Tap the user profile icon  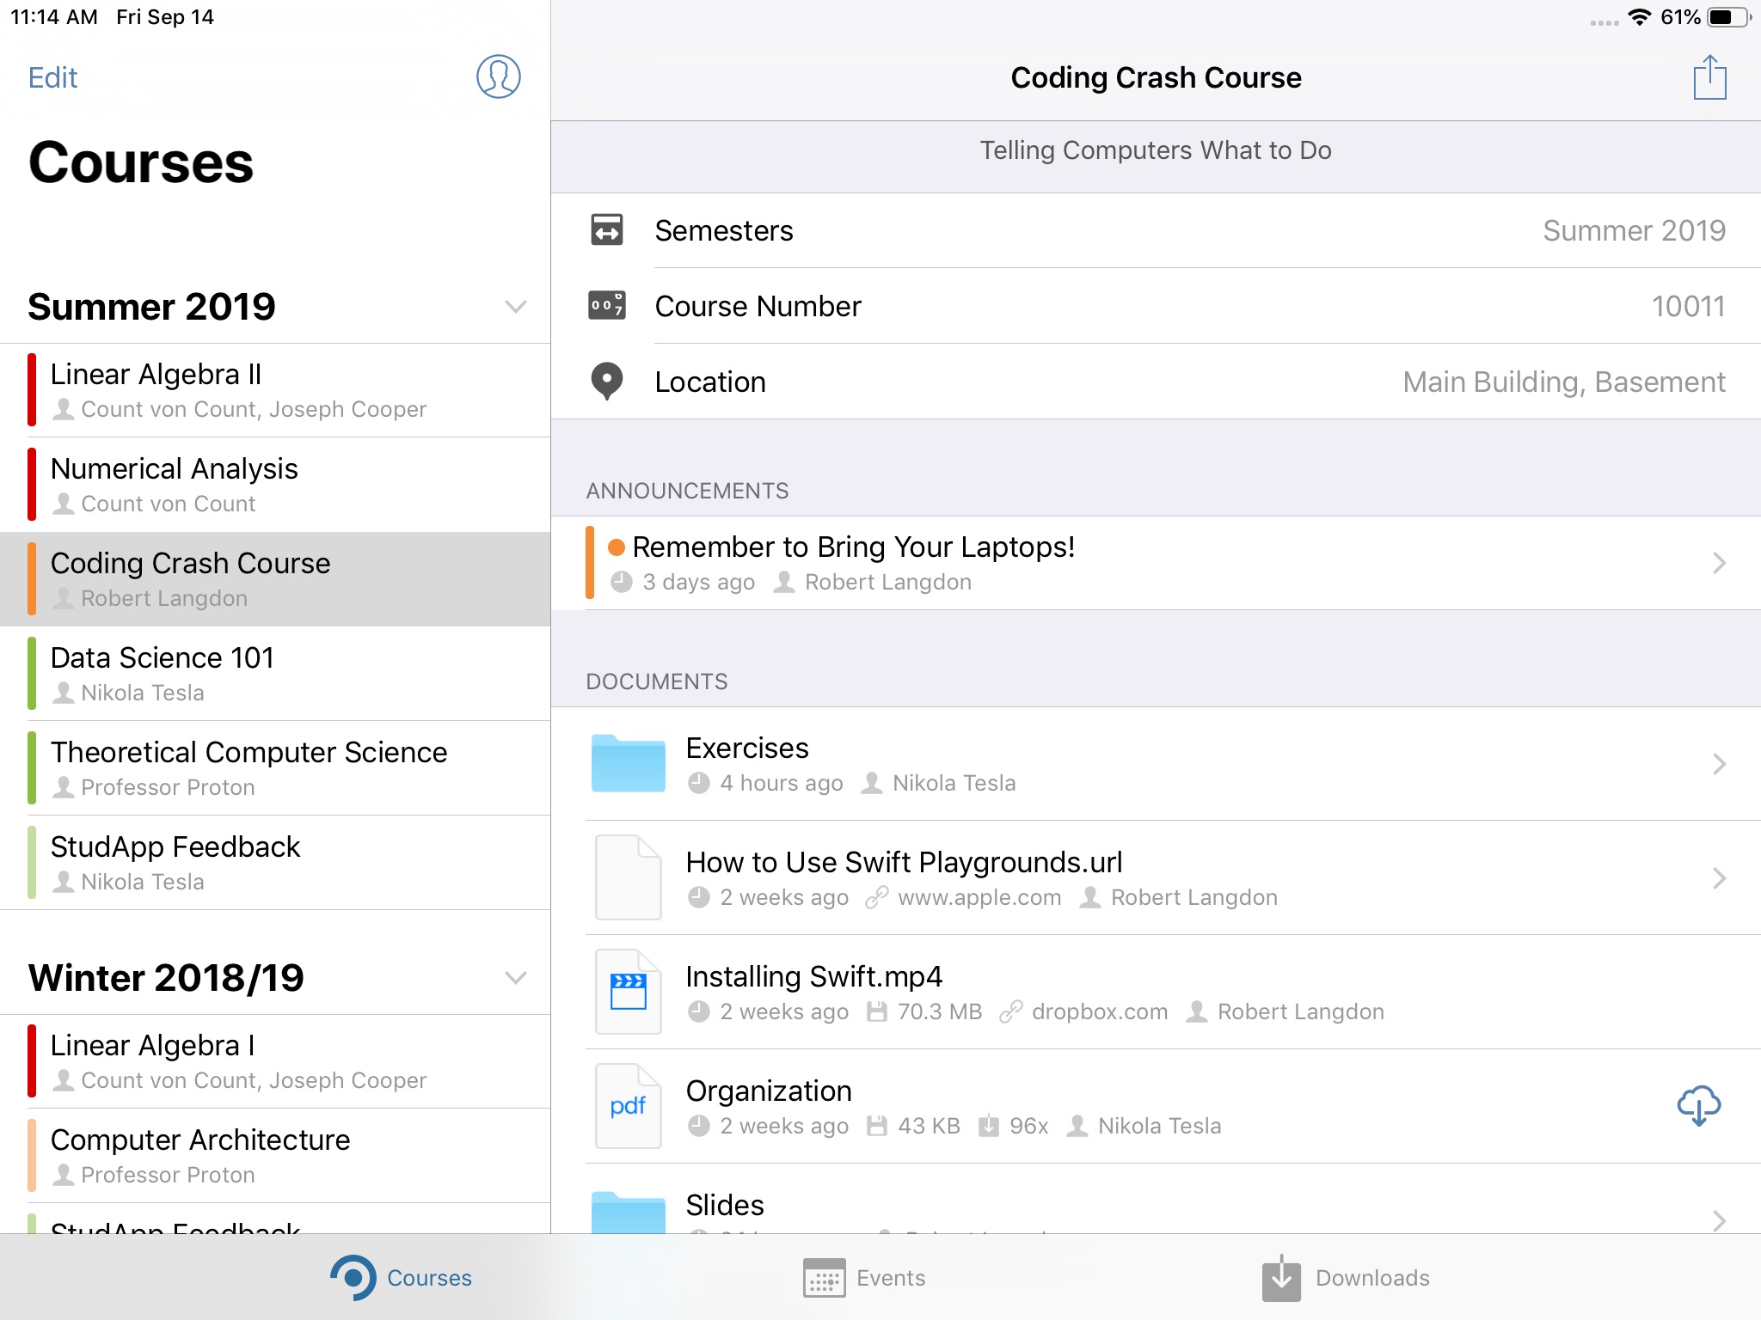pos(498,76)
